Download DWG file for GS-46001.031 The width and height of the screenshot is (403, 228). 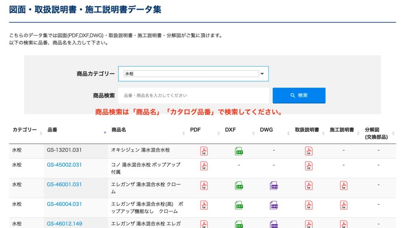pos(274,186)
